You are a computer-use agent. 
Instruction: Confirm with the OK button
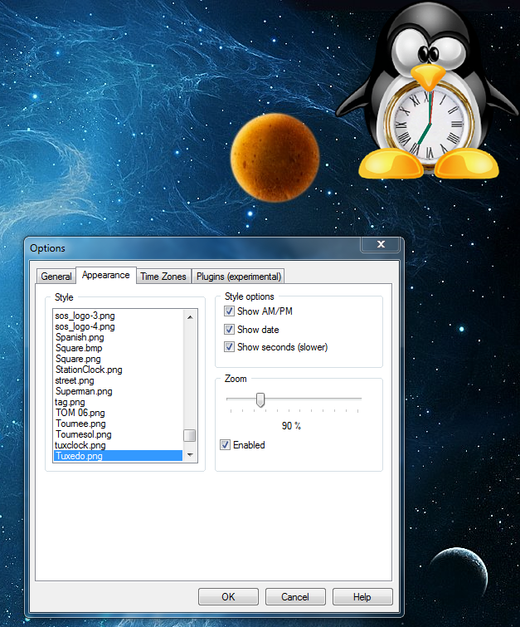pyautogui.click(x=228, y=596)
